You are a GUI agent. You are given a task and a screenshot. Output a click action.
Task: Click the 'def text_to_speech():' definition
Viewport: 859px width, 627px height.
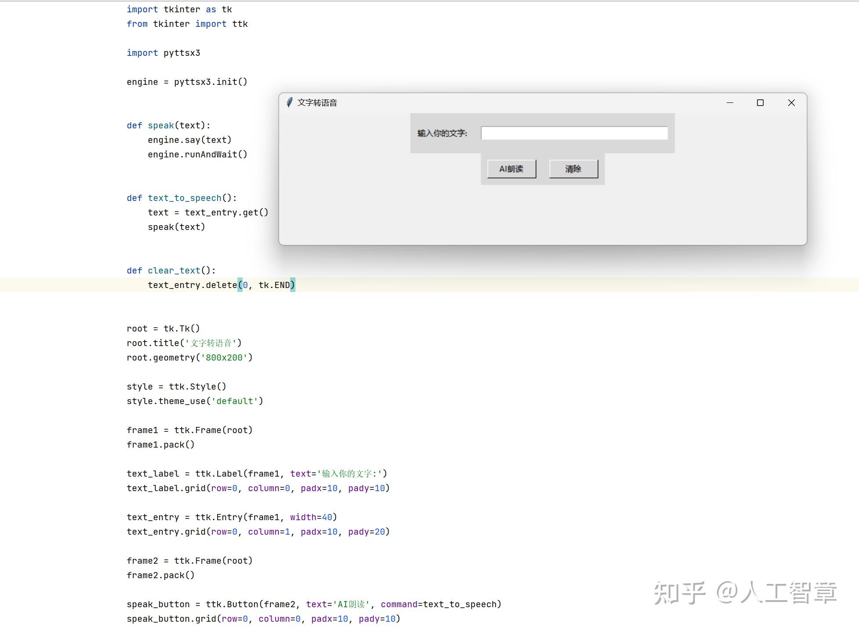[182, 198]
